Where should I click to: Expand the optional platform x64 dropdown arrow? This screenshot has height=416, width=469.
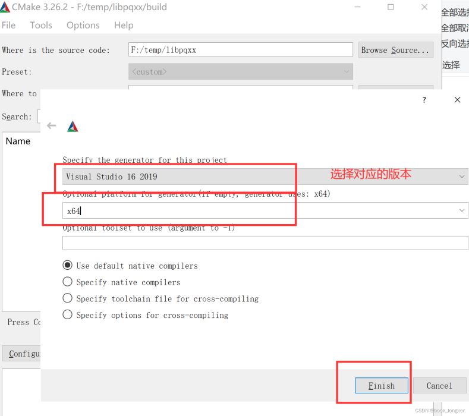(x=461, y=210)
